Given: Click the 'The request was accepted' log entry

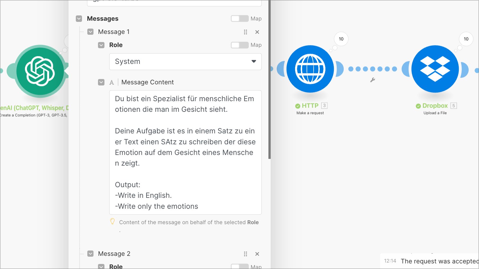Looking at the screenshot, I should click(x=440, y=261).
